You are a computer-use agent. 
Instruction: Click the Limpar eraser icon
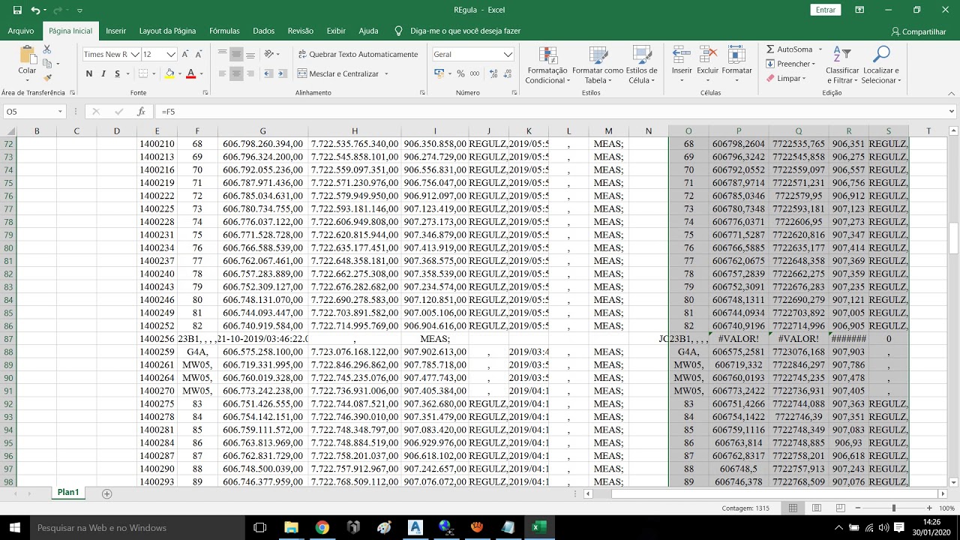pyautogui.click(x=770, y=78)
